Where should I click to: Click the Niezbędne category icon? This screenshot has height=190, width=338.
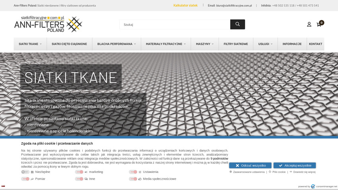coord(32,172)
